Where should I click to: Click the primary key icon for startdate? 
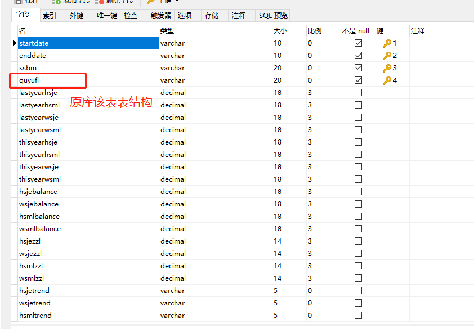[387, 43]
